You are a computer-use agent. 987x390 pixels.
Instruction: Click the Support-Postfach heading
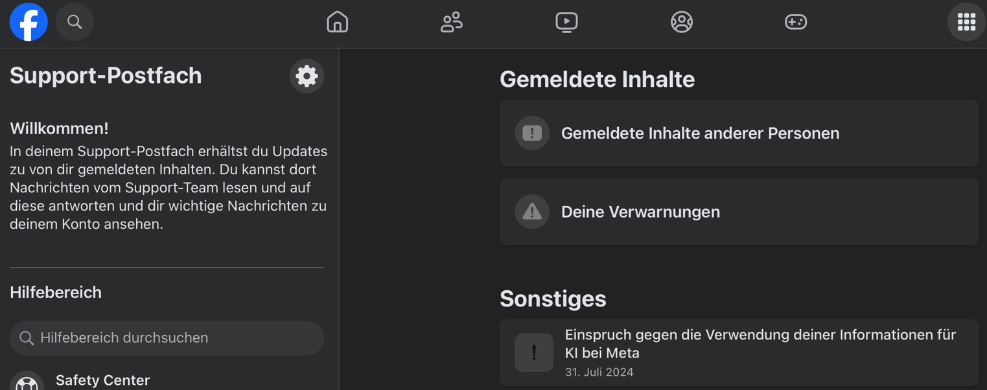coord(106,76)
